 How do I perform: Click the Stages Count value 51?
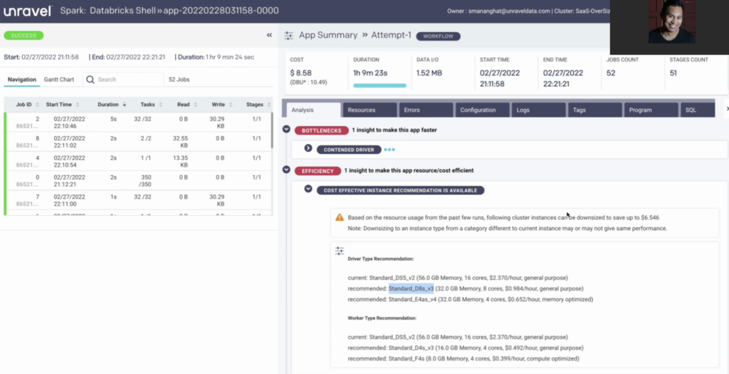click(673, 73)
